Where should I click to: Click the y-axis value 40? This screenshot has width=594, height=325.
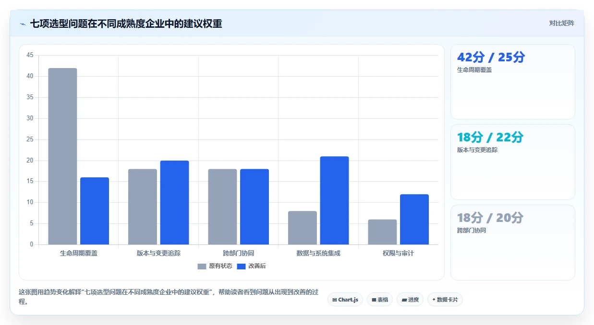30,76
